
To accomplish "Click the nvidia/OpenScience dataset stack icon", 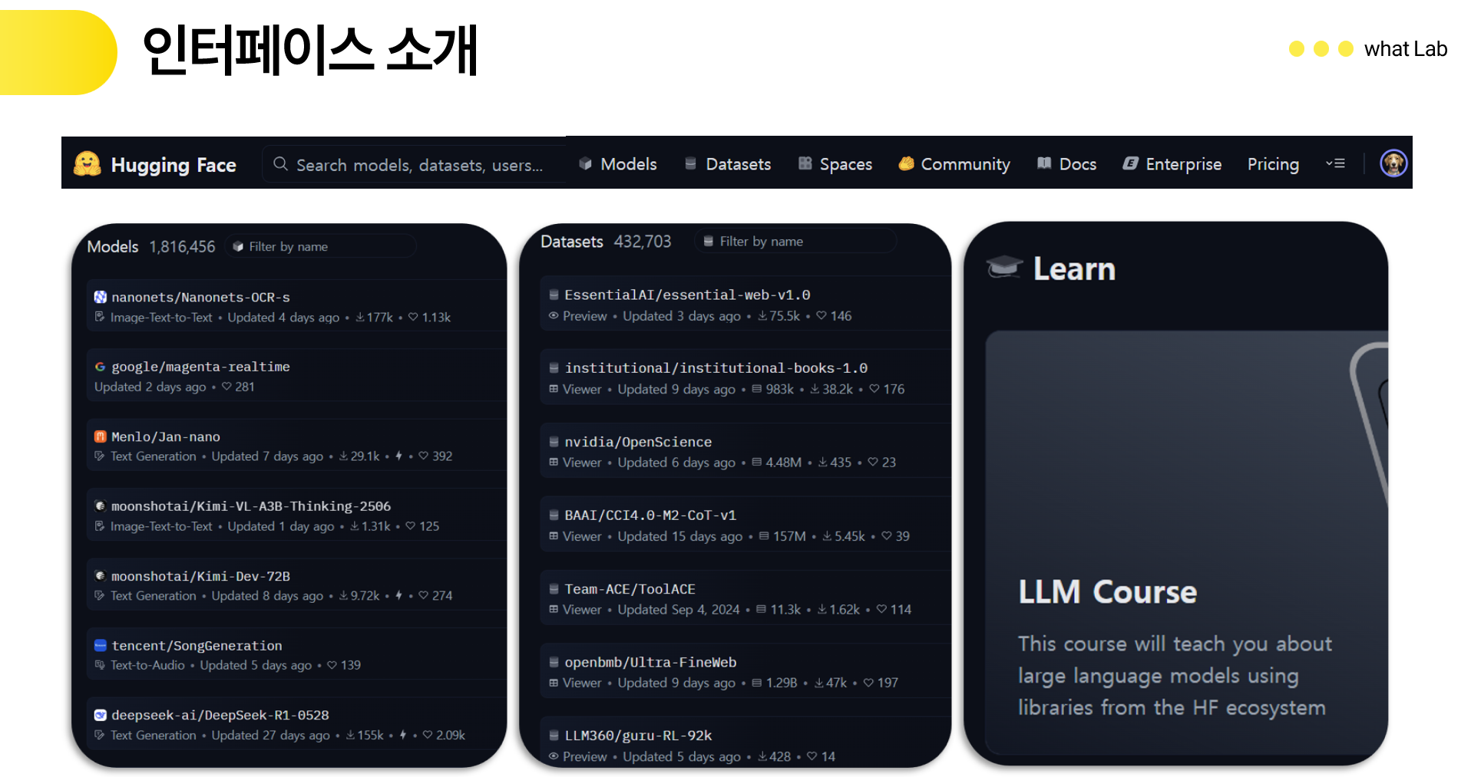I will click(554, 442).
